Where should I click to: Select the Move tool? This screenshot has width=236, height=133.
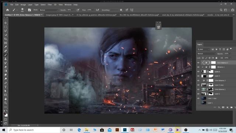click(6, 23)
